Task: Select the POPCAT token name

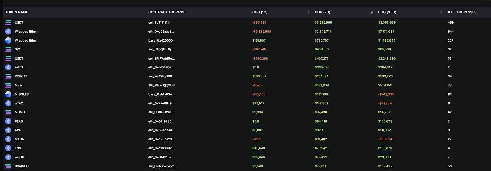Action: [21, 76]
